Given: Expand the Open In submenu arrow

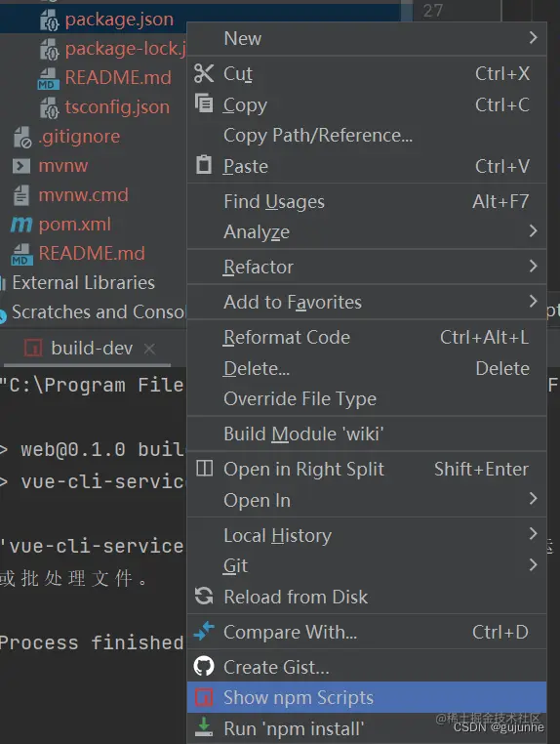Looking at the screenshot, I should pyautogui.click(x=533, y=498).
